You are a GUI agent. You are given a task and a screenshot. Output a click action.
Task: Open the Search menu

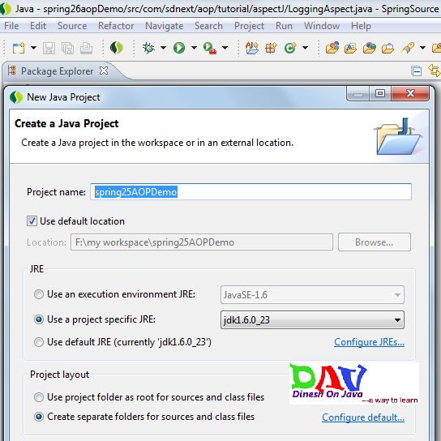(208, 26)
